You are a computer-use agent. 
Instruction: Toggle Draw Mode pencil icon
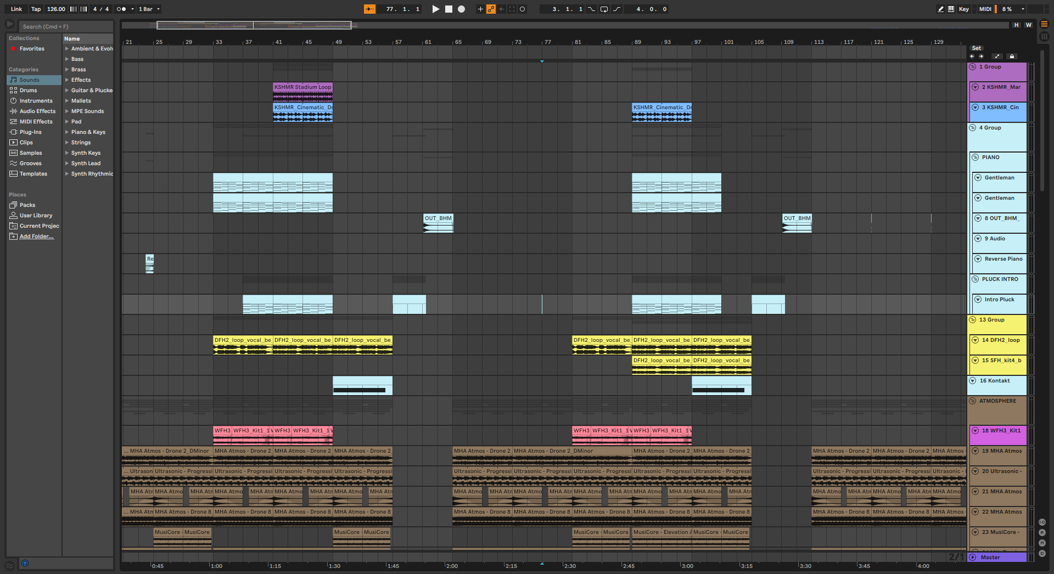point(940,9)
